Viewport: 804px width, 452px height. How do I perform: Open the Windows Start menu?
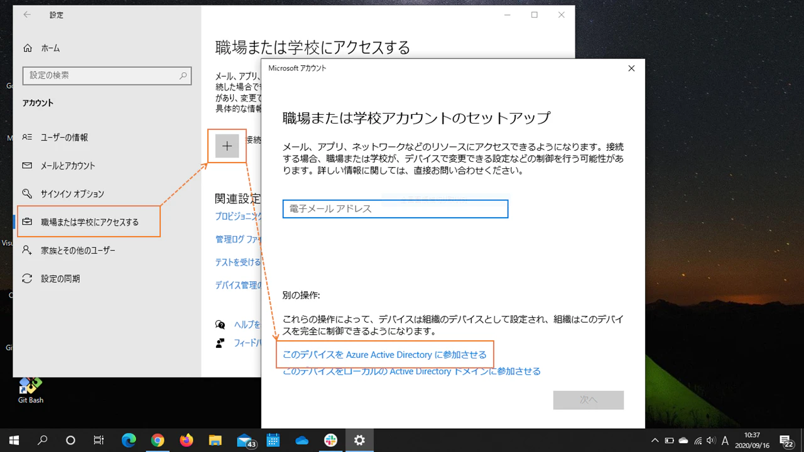click(14, 440)
